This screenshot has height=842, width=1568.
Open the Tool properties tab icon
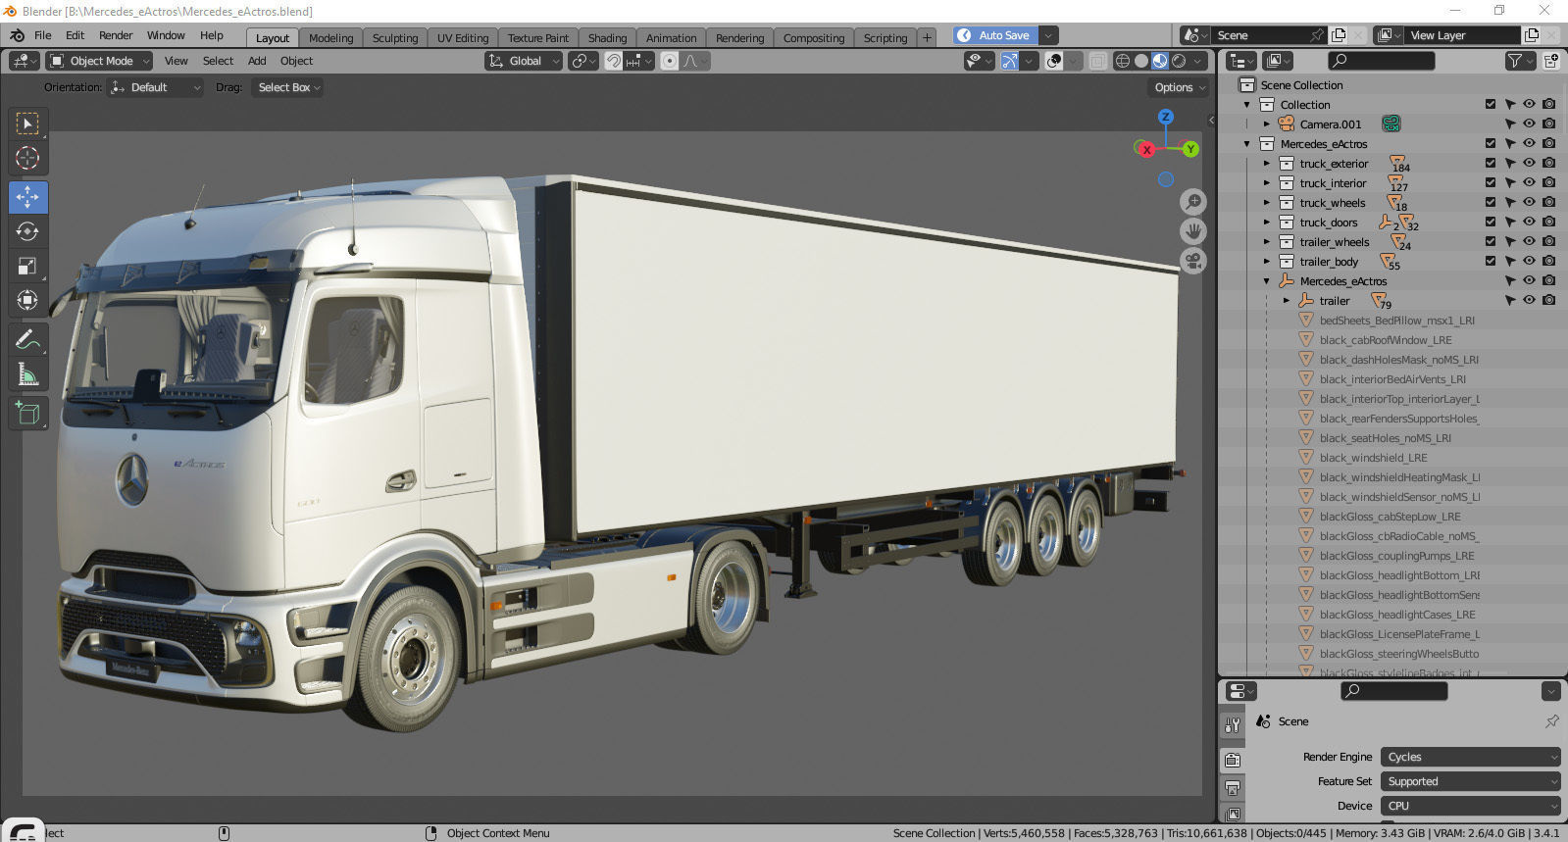[1233, 725]
